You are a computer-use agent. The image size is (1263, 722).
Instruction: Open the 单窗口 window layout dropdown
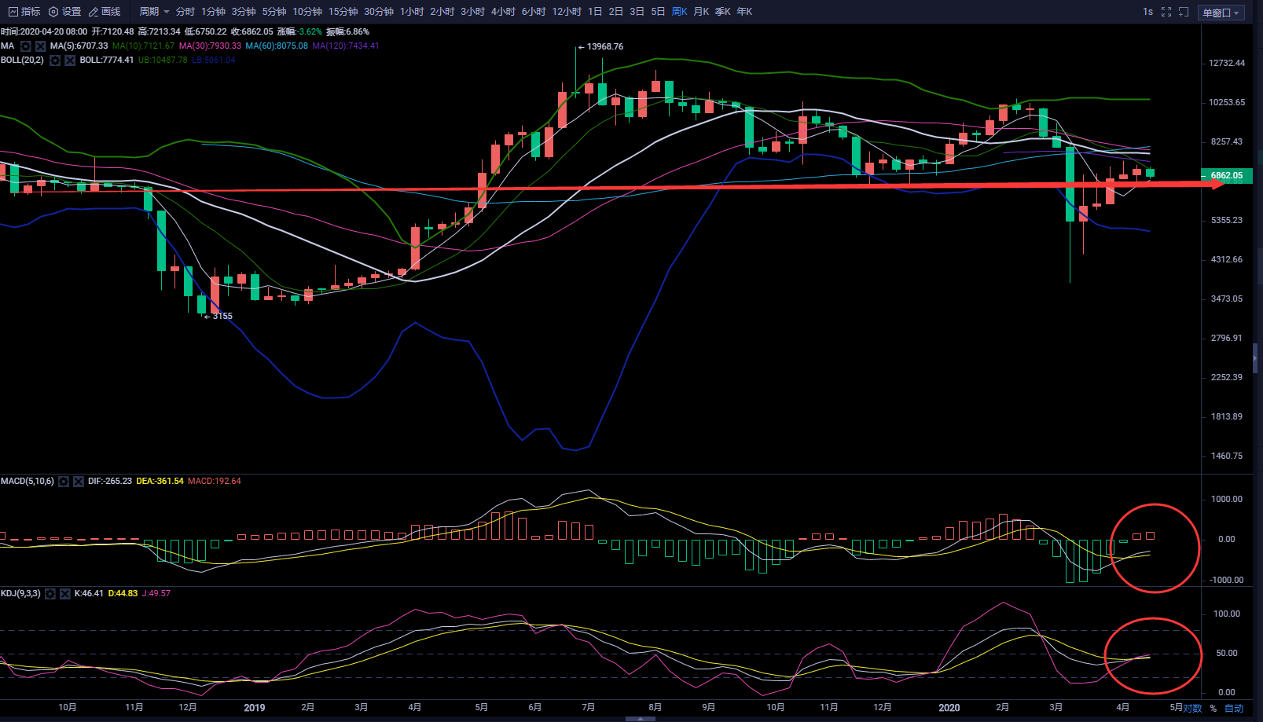click(1221, 13)
